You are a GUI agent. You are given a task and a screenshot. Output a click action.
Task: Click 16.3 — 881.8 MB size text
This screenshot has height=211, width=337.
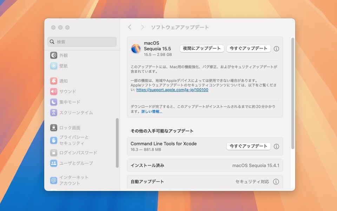pos(146,149)
